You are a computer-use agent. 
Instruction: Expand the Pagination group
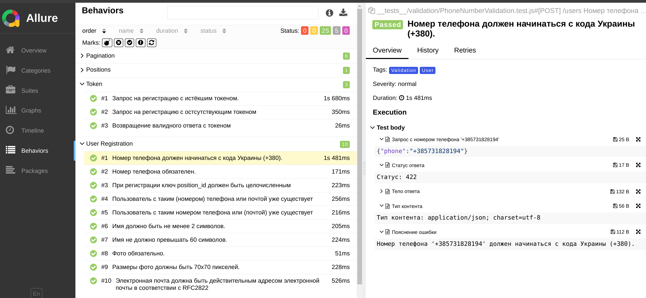(x=216, y=56)
